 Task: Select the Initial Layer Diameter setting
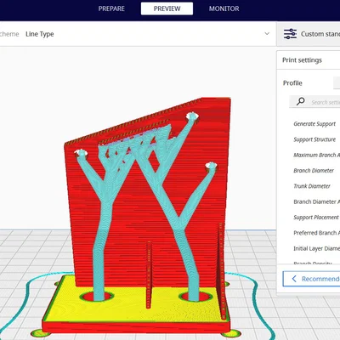[x=316, y=248]
